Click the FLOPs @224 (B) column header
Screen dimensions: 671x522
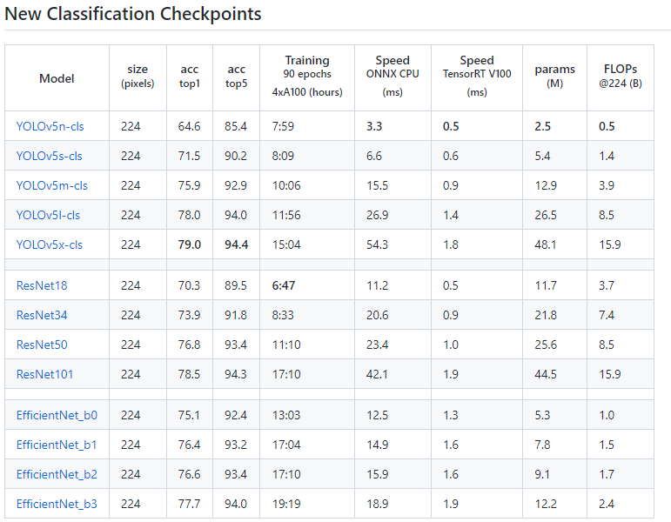(x=621, y=77)
